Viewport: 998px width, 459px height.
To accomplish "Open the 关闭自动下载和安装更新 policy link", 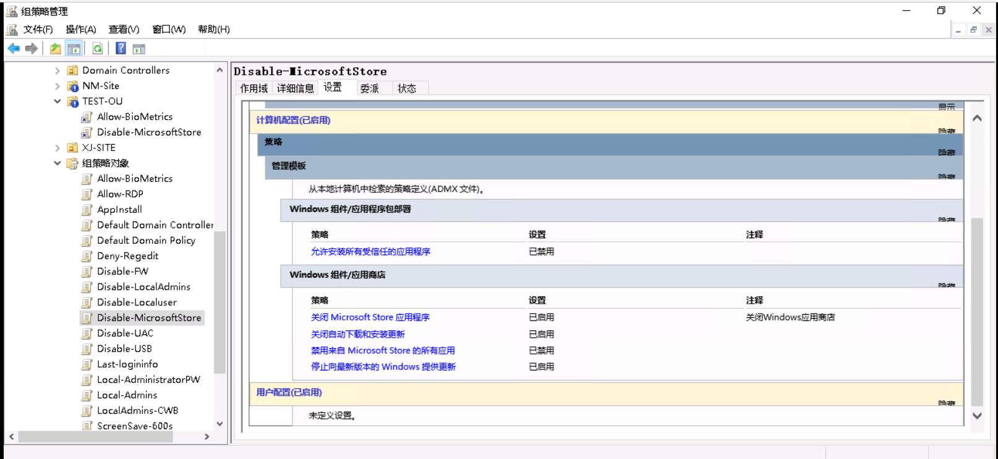I will (357, 334).
